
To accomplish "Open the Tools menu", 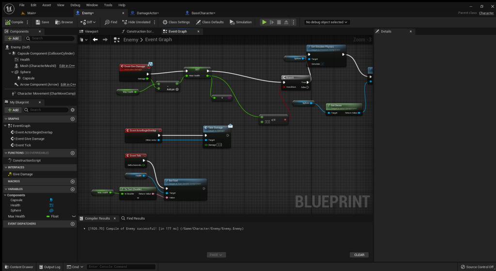I will pyautogui.click(x=108, y=5).
